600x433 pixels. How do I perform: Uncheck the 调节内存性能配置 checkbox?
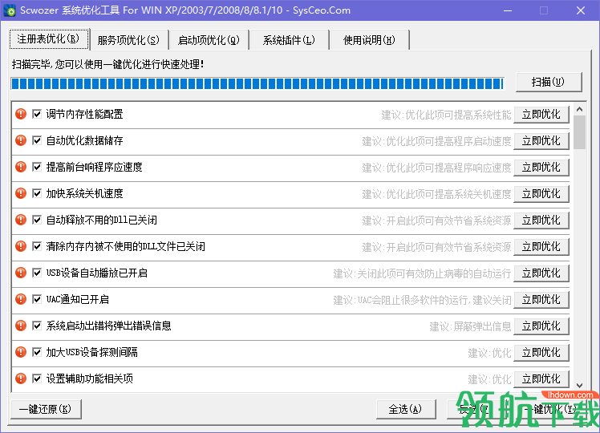tap(37, 114)
